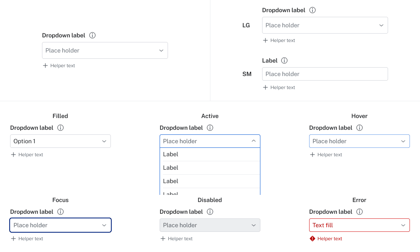
Task: Click the info icon in the Active example
Action: click(210, 128)
